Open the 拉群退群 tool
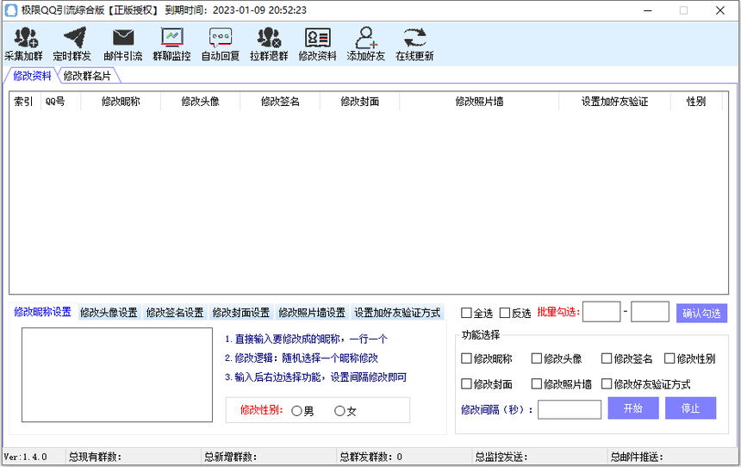 pos(269,44)
